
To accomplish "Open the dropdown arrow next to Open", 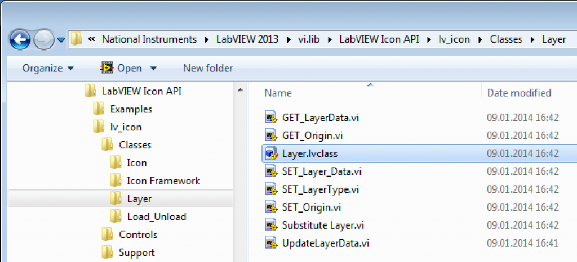I will click(153, 68).
